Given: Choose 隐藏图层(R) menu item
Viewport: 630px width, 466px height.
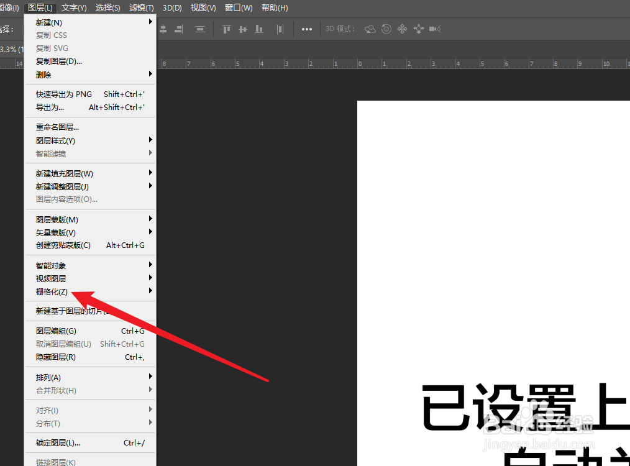Looking at the screenshot, I should pyautogui.click(x=91, y=357).
